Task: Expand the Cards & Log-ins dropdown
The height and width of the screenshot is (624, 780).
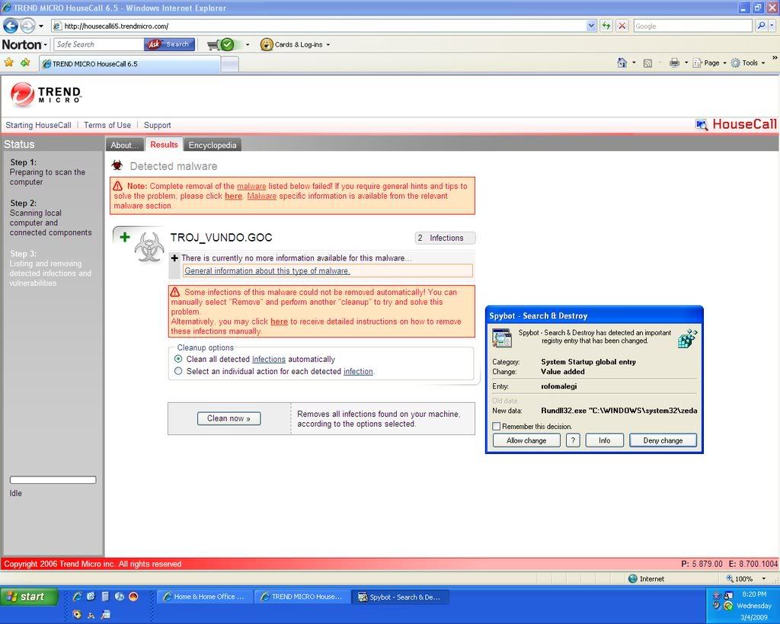Action: coord(296,44)
